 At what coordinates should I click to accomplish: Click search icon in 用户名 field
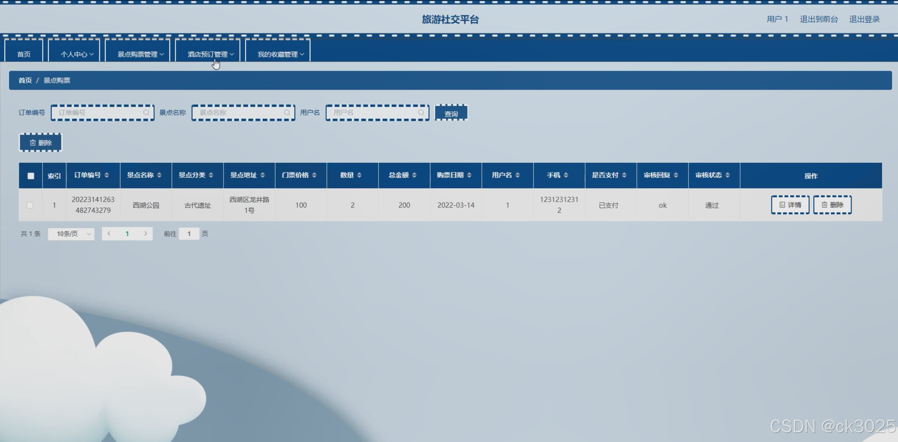click(x=421, y=112)
